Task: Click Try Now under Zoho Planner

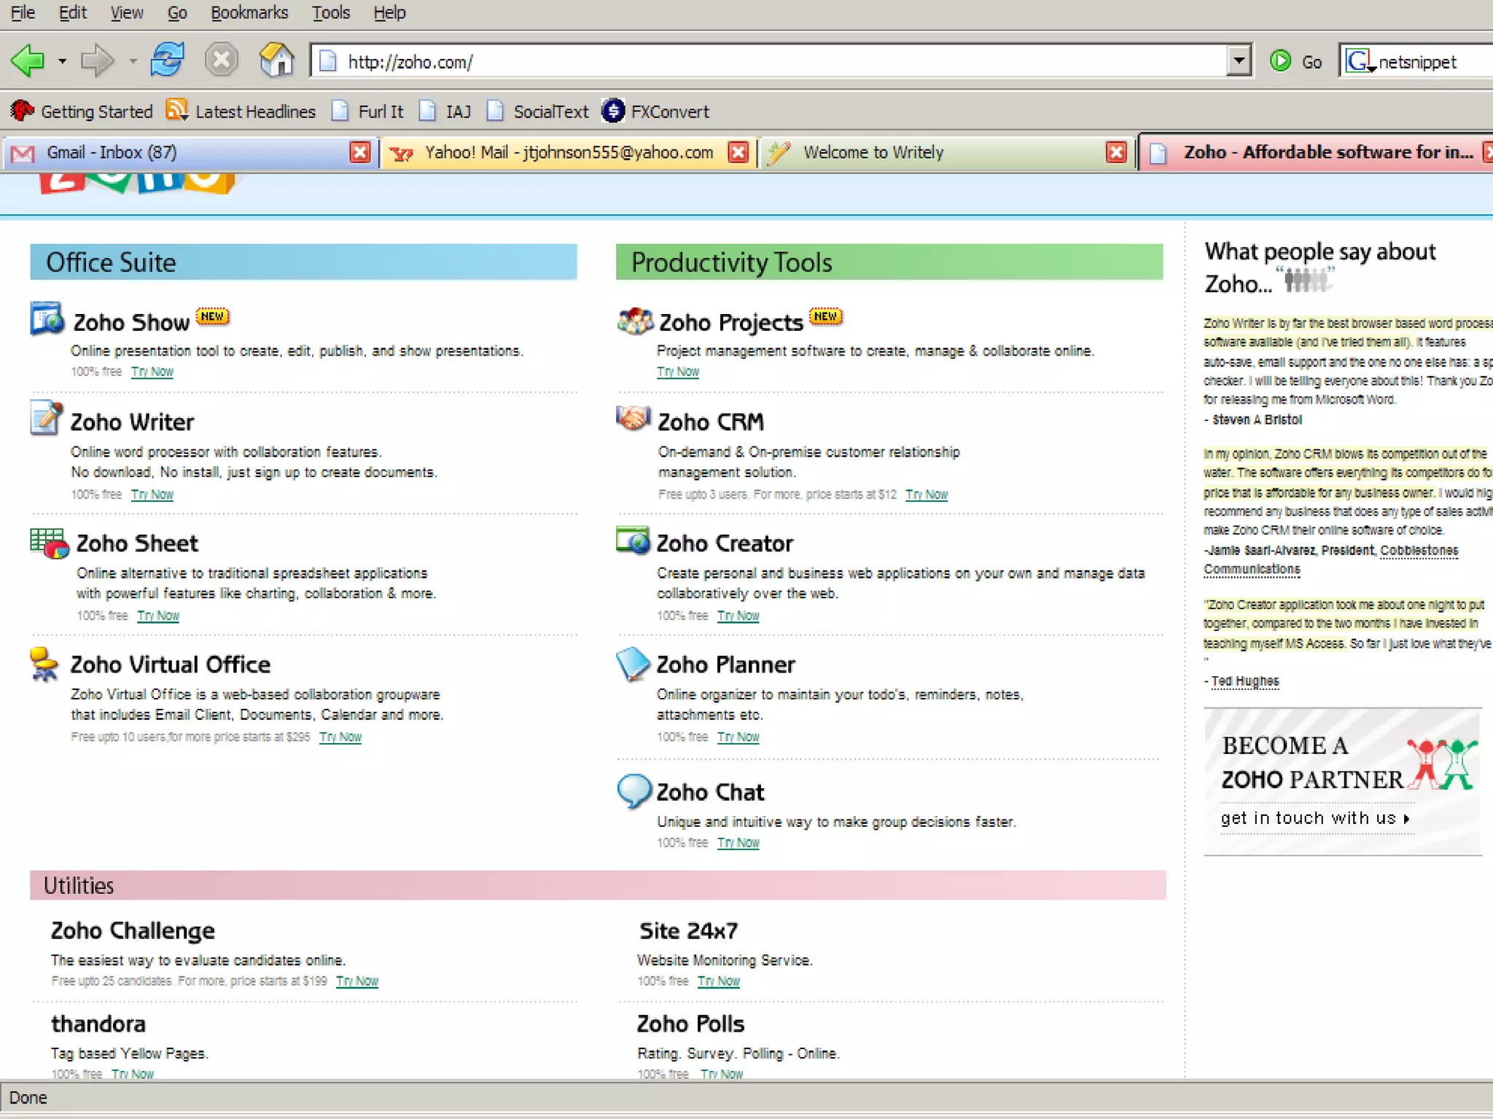Action: pyautogui.click(x=738, y=737)
